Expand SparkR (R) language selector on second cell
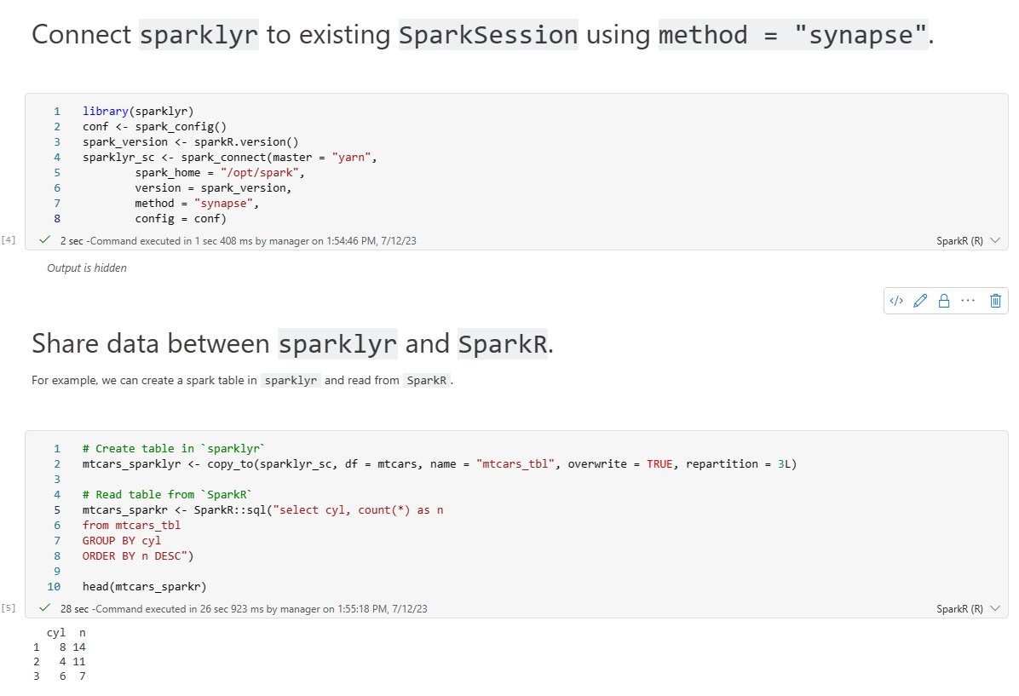This screenshot has height=696, width=1019. (x=968, y=608)
